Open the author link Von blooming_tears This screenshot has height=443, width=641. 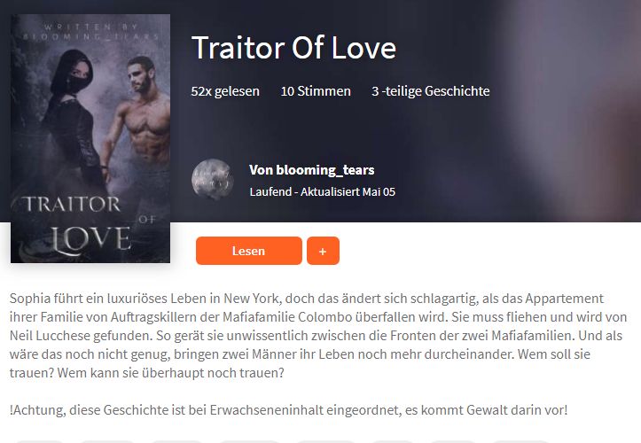tap(311, 169)
